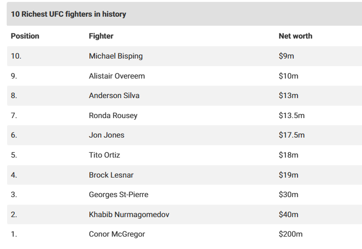The image size is (362, 249).
Task: Select the $9m net worth cell
Action: point(286,56)
